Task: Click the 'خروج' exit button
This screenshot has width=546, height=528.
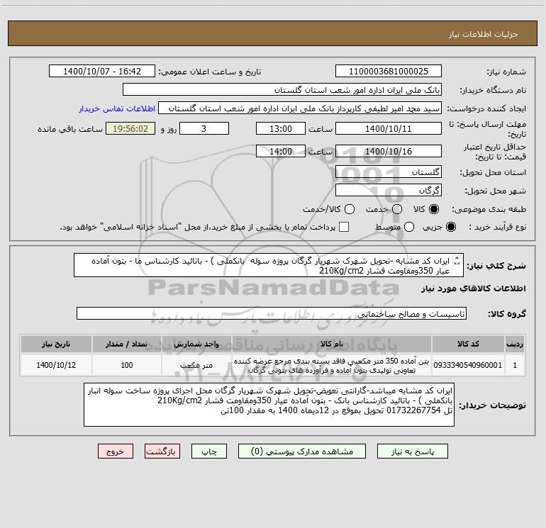Action: [116, 451]
